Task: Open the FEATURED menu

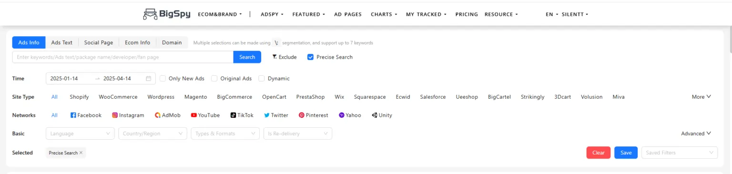Action: [x=309, y=14]
